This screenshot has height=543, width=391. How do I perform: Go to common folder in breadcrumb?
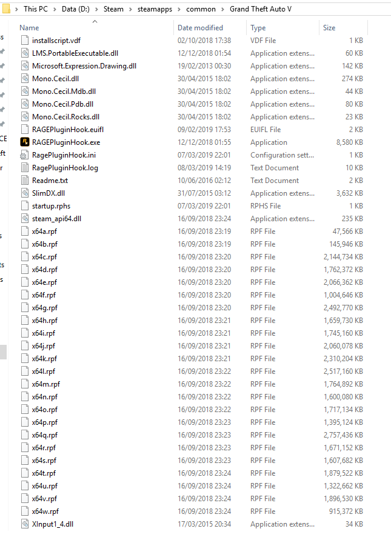click(x=201, y=9)
